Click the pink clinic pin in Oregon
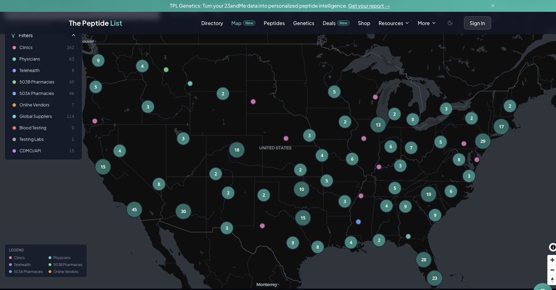This screenshot has height=290, width=556. (95, 121)
